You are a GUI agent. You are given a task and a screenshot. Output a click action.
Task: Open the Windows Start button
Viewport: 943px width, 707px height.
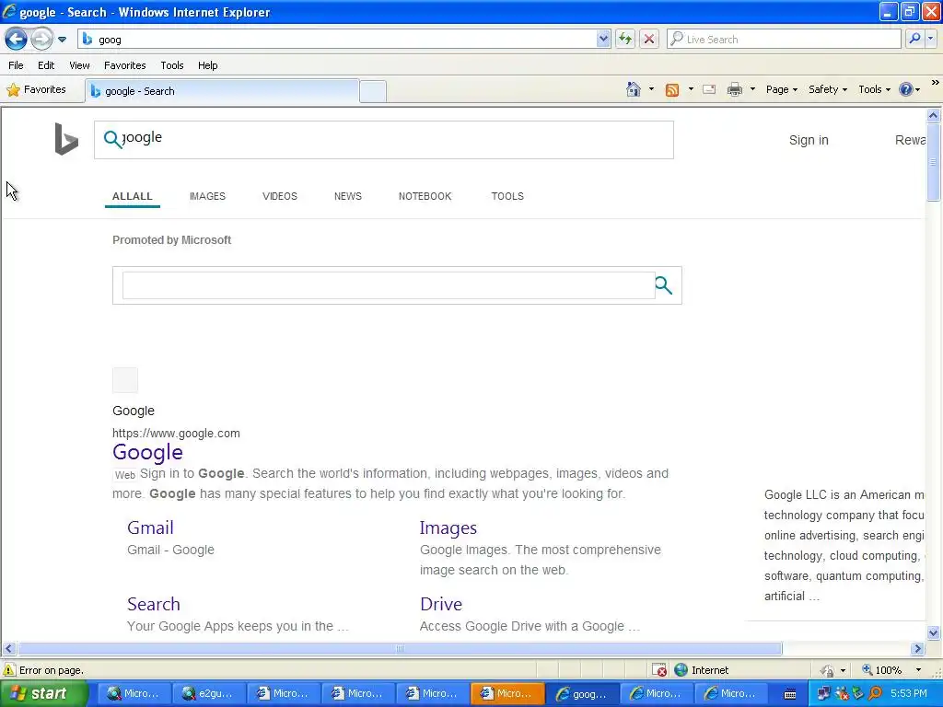(44, 693)
